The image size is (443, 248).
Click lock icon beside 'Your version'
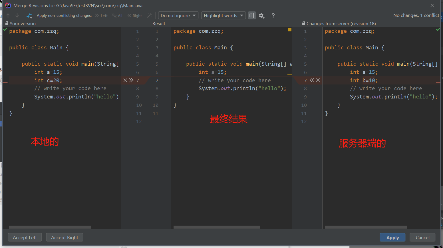pyautogui.click(x=7, y=23)
